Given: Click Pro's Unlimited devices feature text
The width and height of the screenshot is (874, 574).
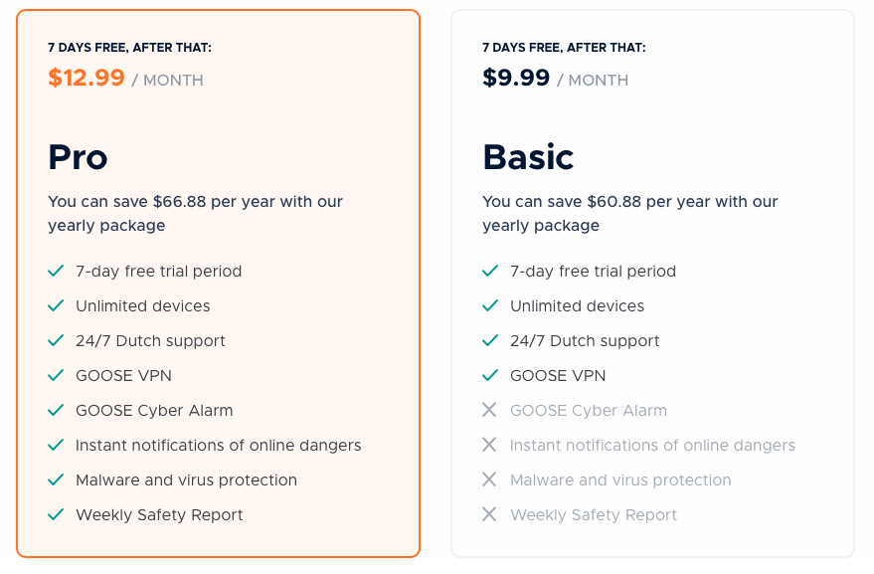Looking at the screenshot, I should tap(143, 305).
